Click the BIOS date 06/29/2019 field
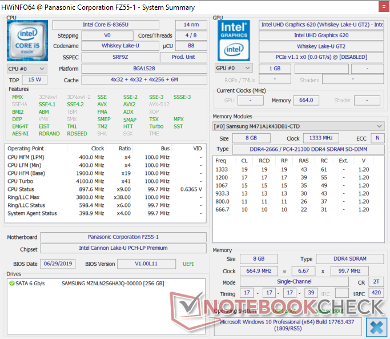Image resolution: width=390 pixels, height=339 pixels. coord(58,264)
